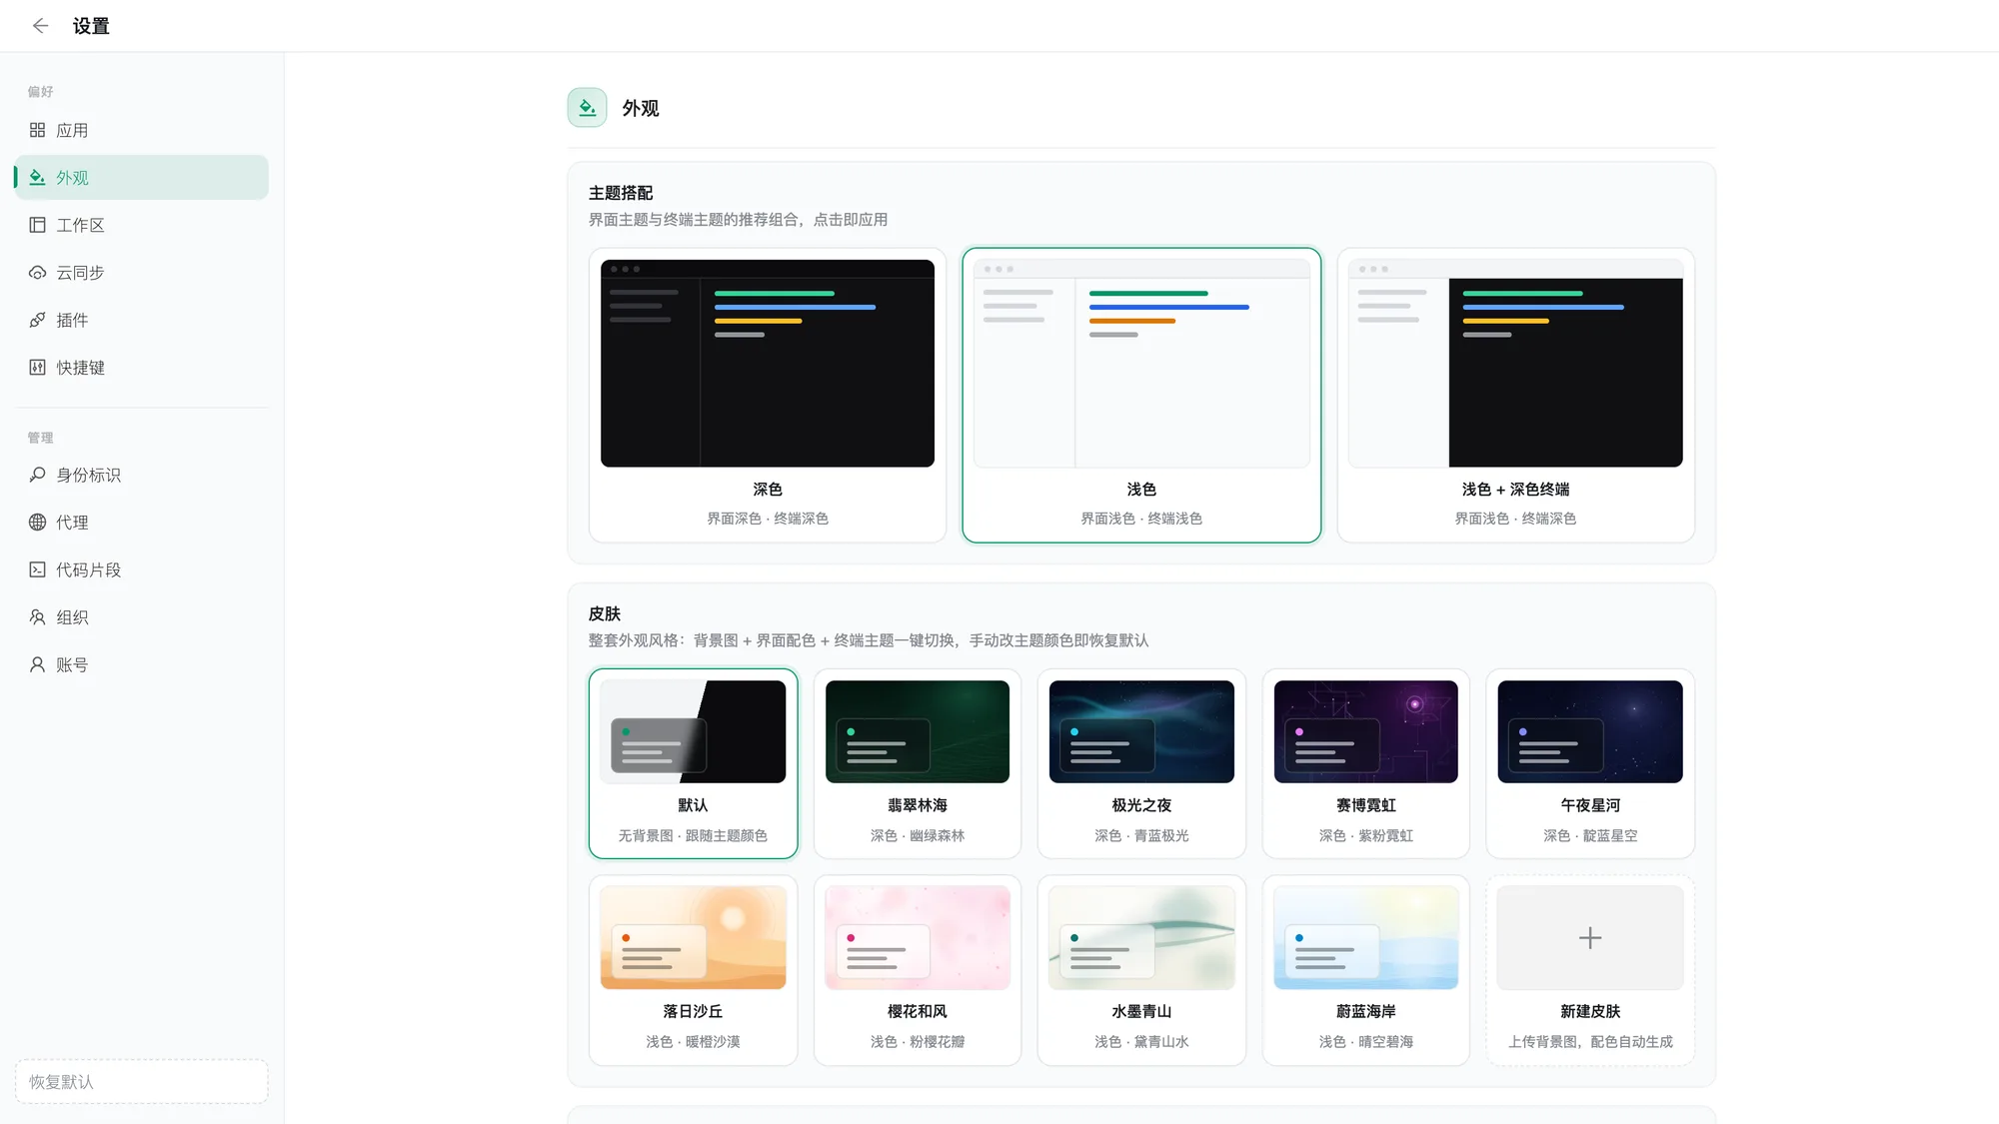
Task: Select the 身份标识 key icon
Action: (x=37, y=475)
